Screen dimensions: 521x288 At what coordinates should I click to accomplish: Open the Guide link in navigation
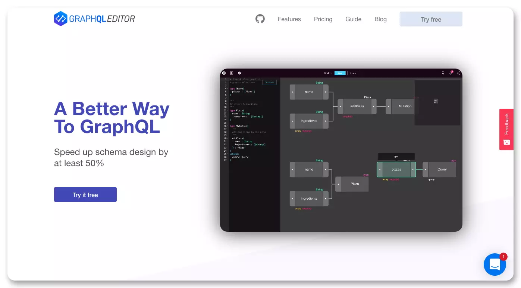(353, 19)
